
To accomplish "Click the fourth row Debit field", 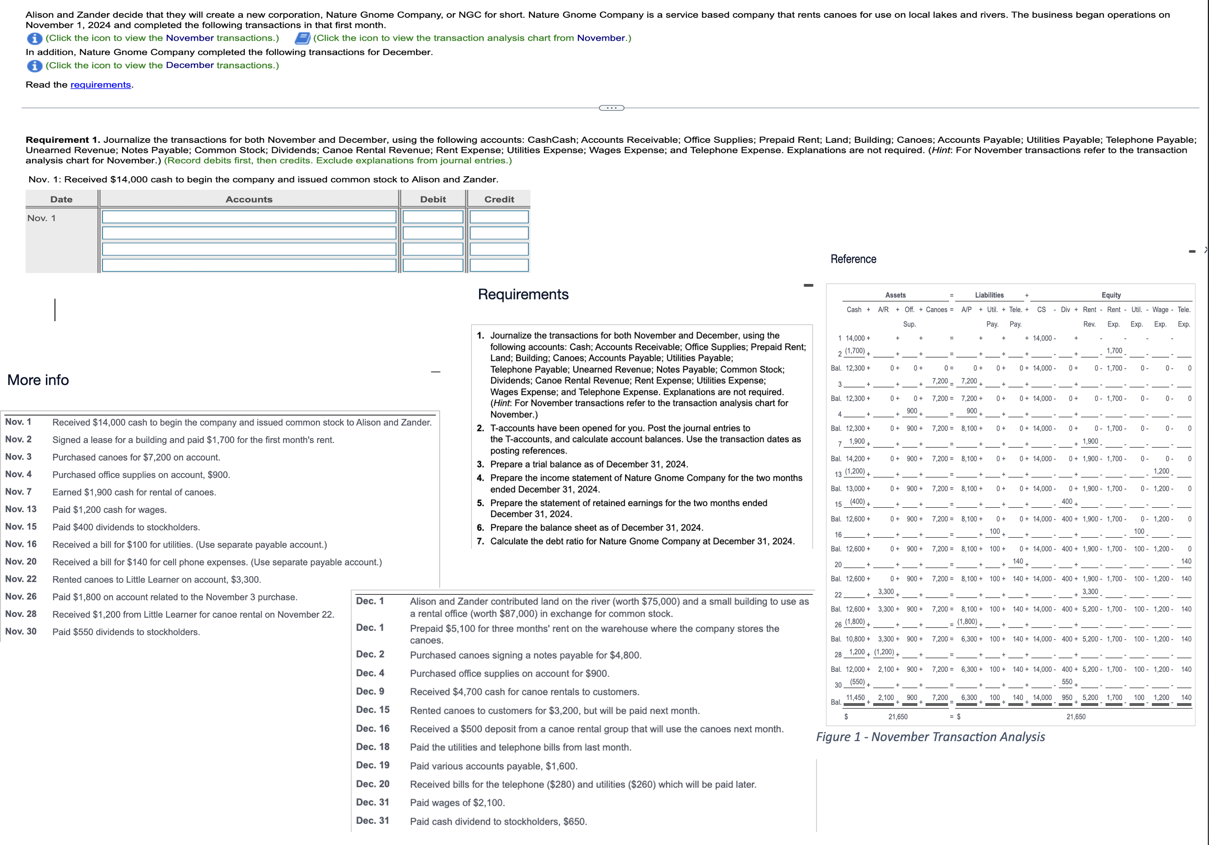I will 433,265.
